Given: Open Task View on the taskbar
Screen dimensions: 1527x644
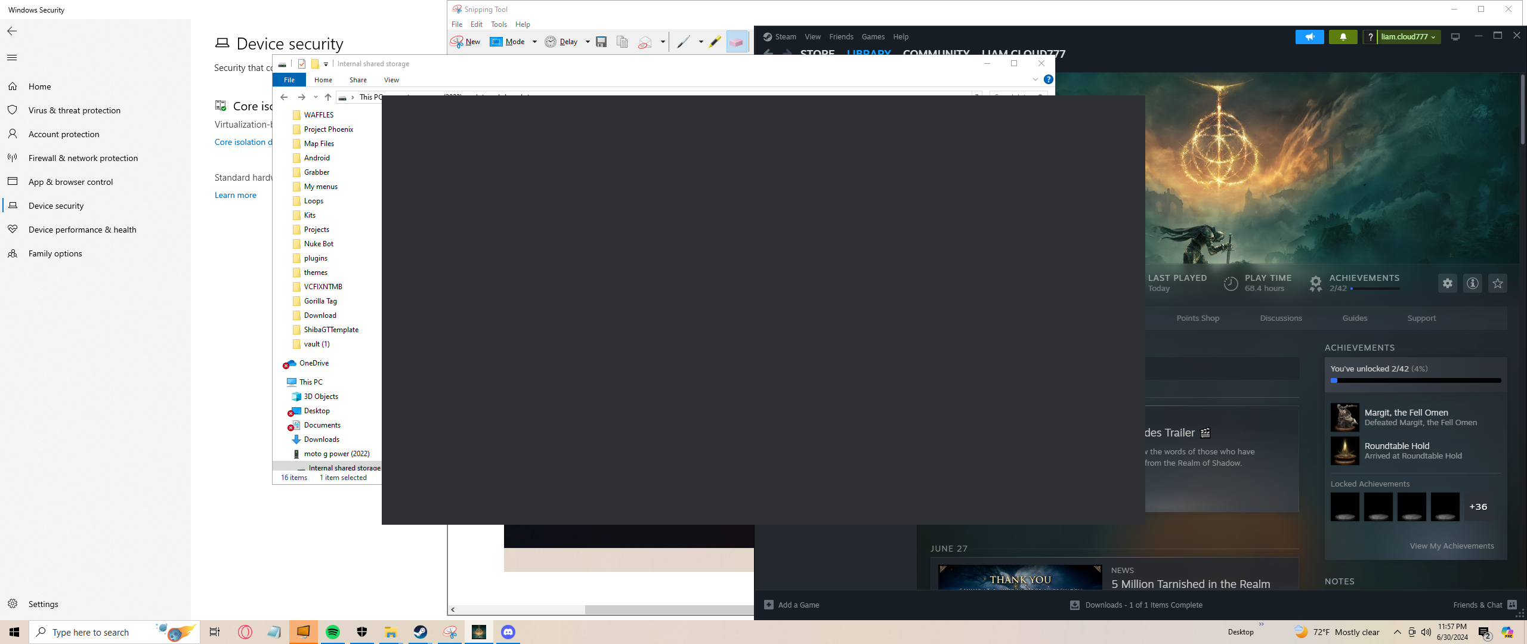Looking at the screenshot, I should (215, 632).
